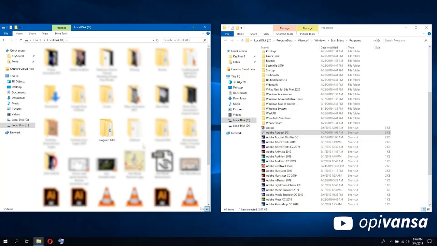Select Adobe After Effects 2019 row
Viewport: 437px width, 246px height.
pyautogui.click(x=326, y=142)
